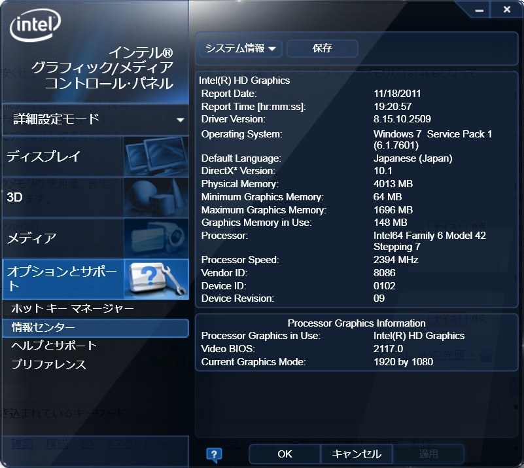The width and height of the screenshot is (524, 468).
Task: Minimize the Intel control panel window
Action: [480, 10]
